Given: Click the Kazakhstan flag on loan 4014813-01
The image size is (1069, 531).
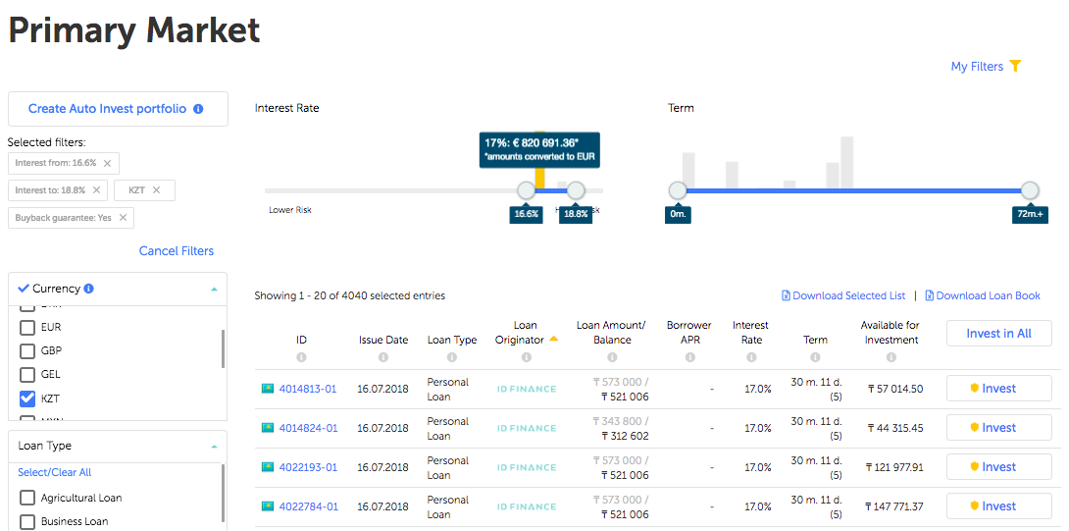Looking at the screenshot, I should pyautogui.click(x=267, y=389).
